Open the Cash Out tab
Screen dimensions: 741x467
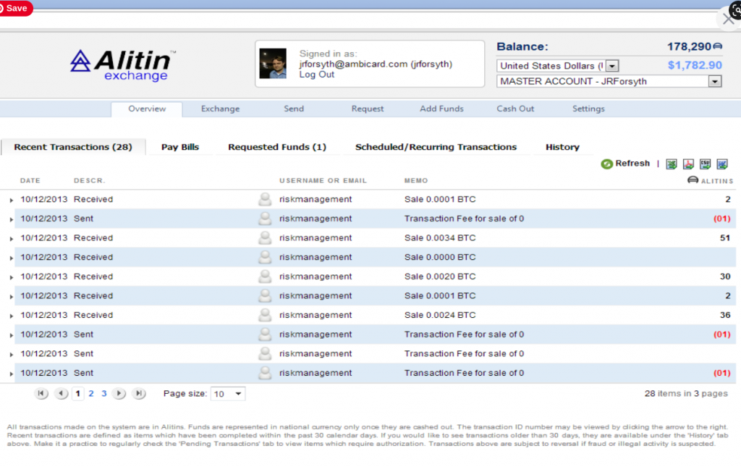click(x=515, y=109)
